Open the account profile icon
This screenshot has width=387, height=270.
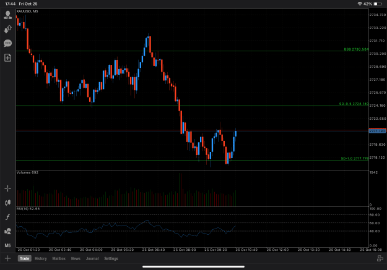click(x=7, y=15)
